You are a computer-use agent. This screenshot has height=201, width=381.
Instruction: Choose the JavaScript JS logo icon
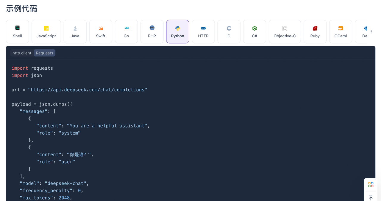pyautogui.click(x=46, y=28)
